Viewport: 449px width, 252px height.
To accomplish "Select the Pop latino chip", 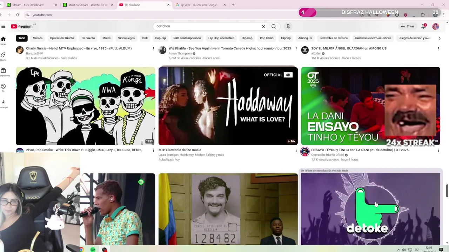I will [x=267, y=38].
